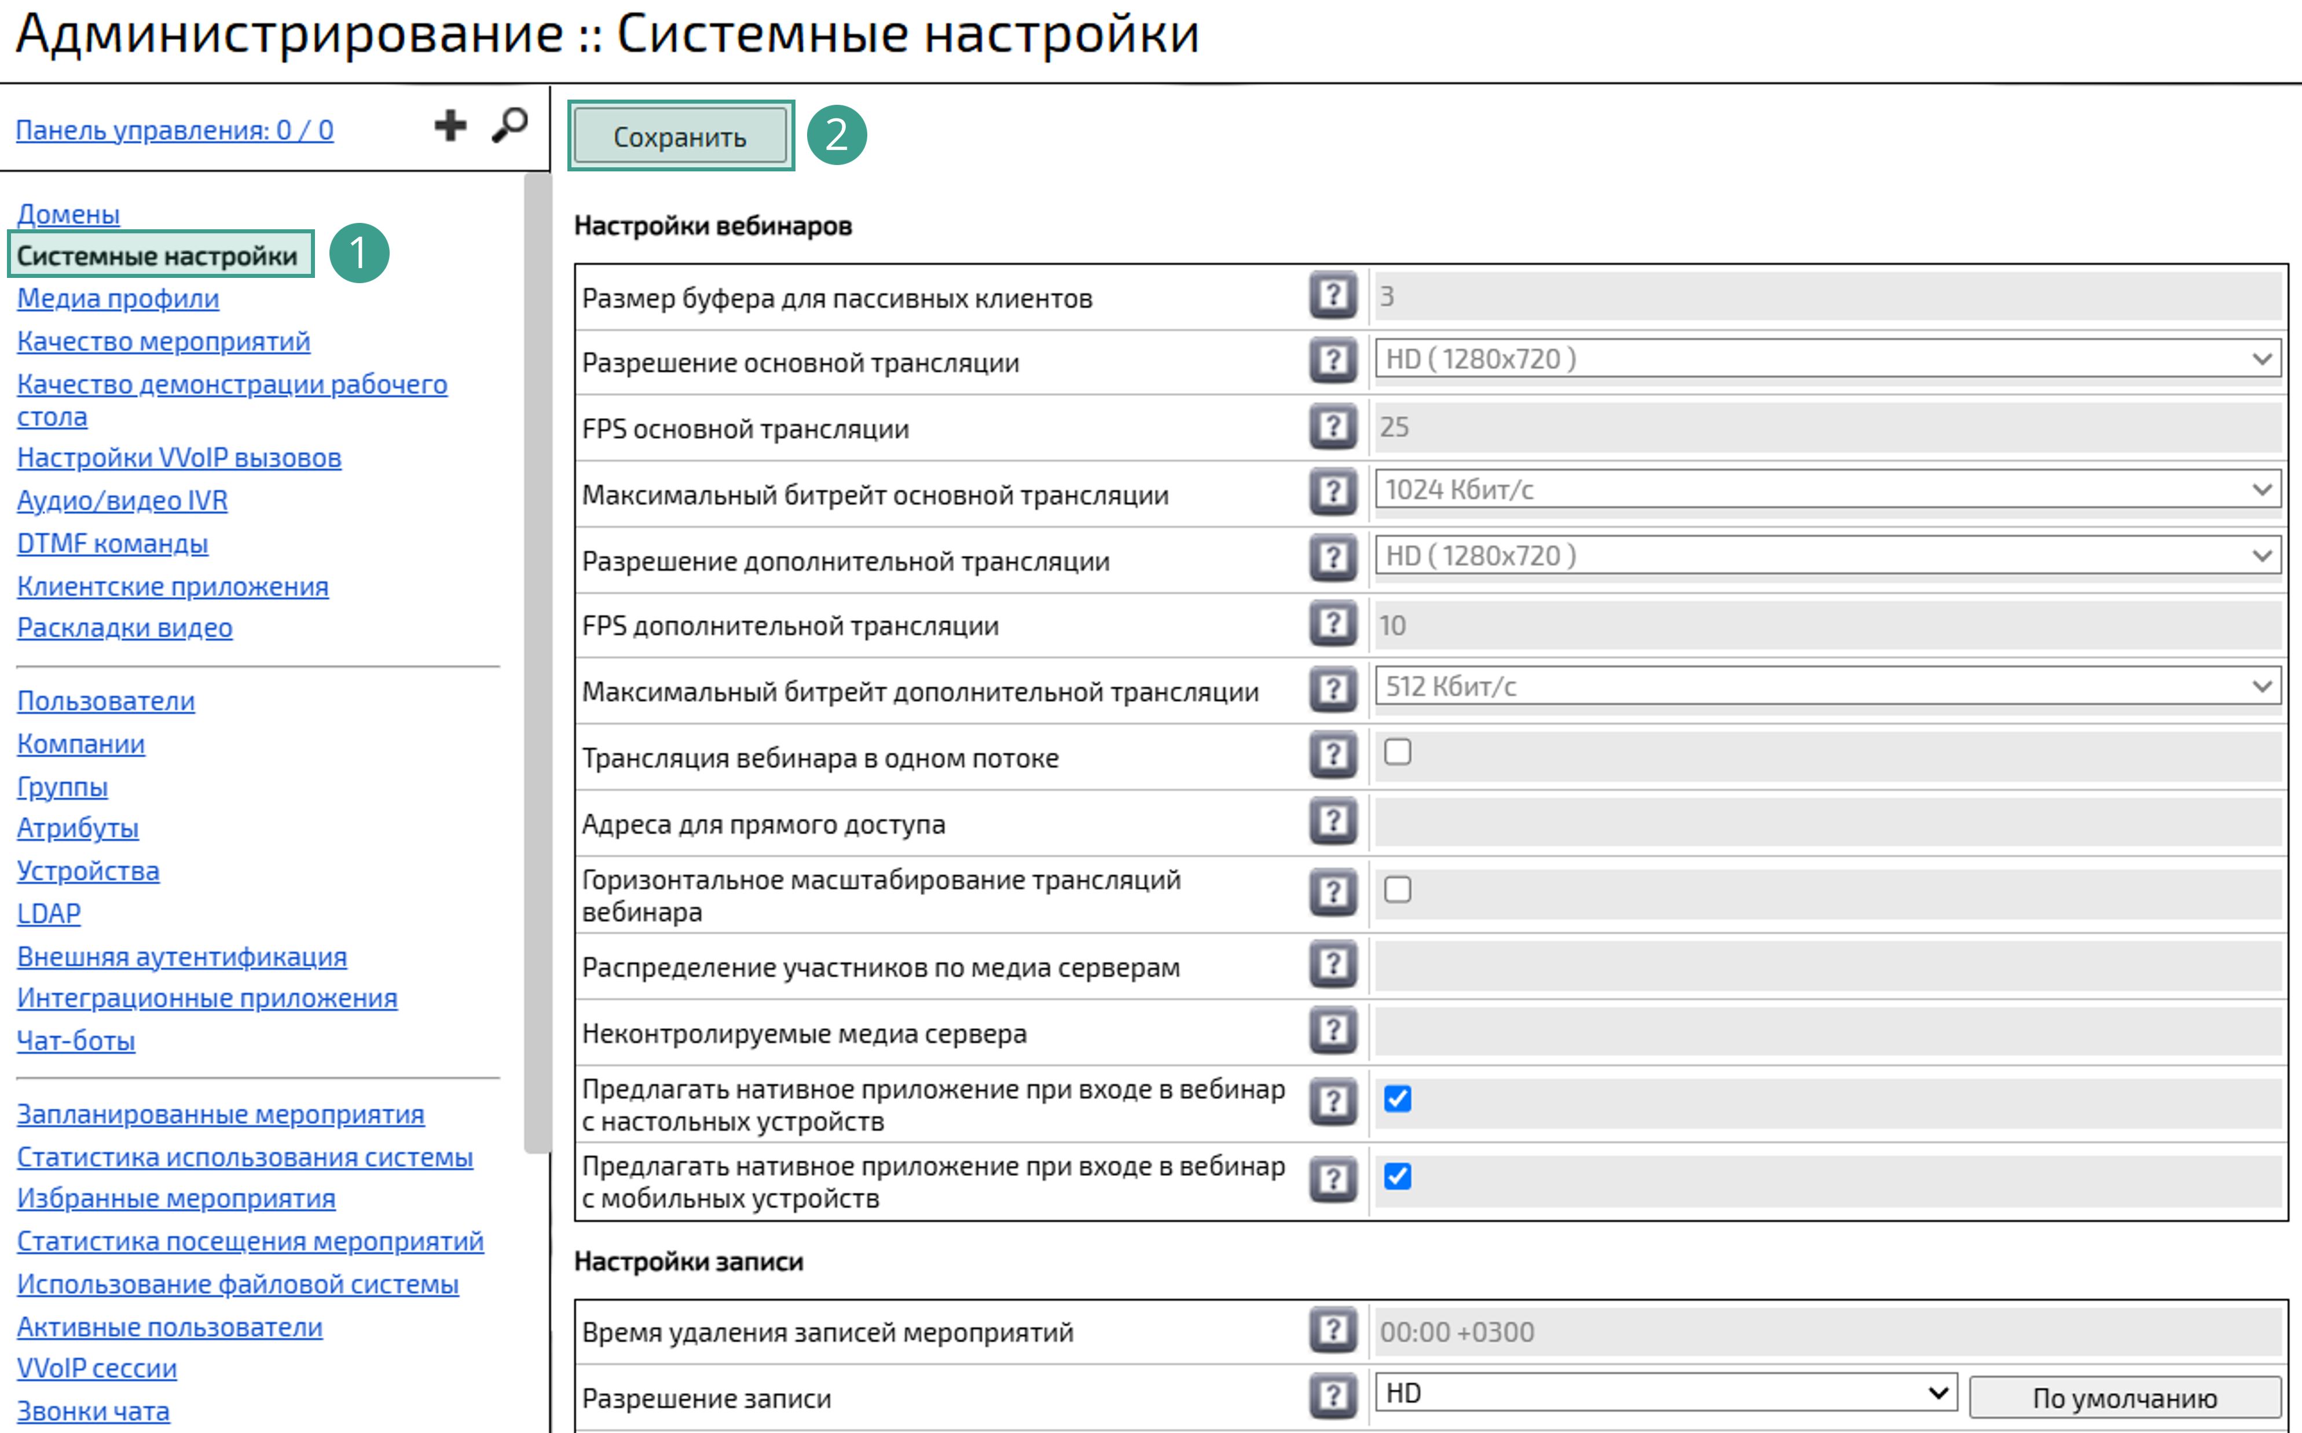This screenshot has height=1433, width=2302.
Task: Click the magnifier search icon
Action: point(510,125)
